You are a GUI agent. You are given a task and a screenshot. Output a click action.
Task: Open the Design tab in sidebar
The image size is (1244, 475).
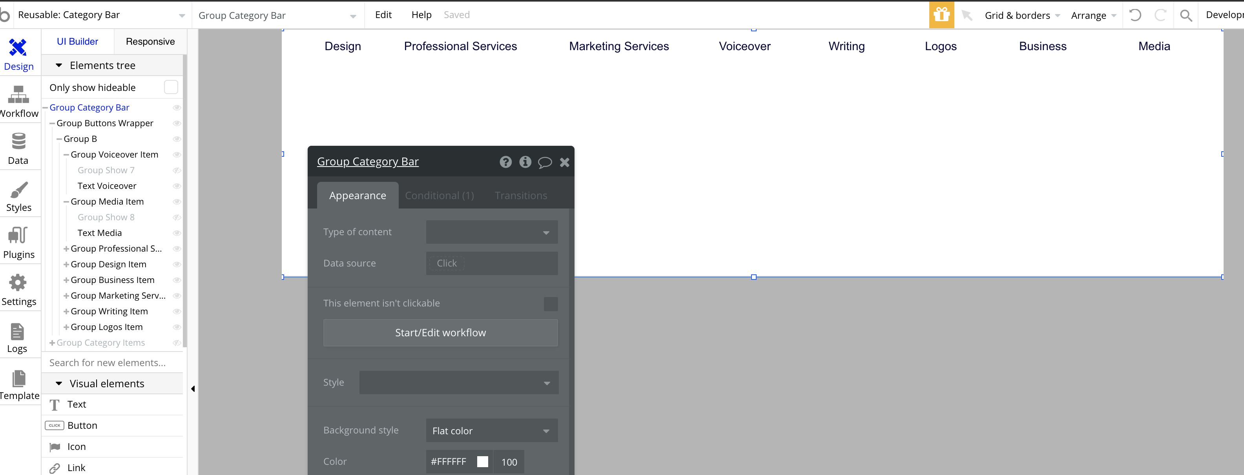click(x=18, y=54)
